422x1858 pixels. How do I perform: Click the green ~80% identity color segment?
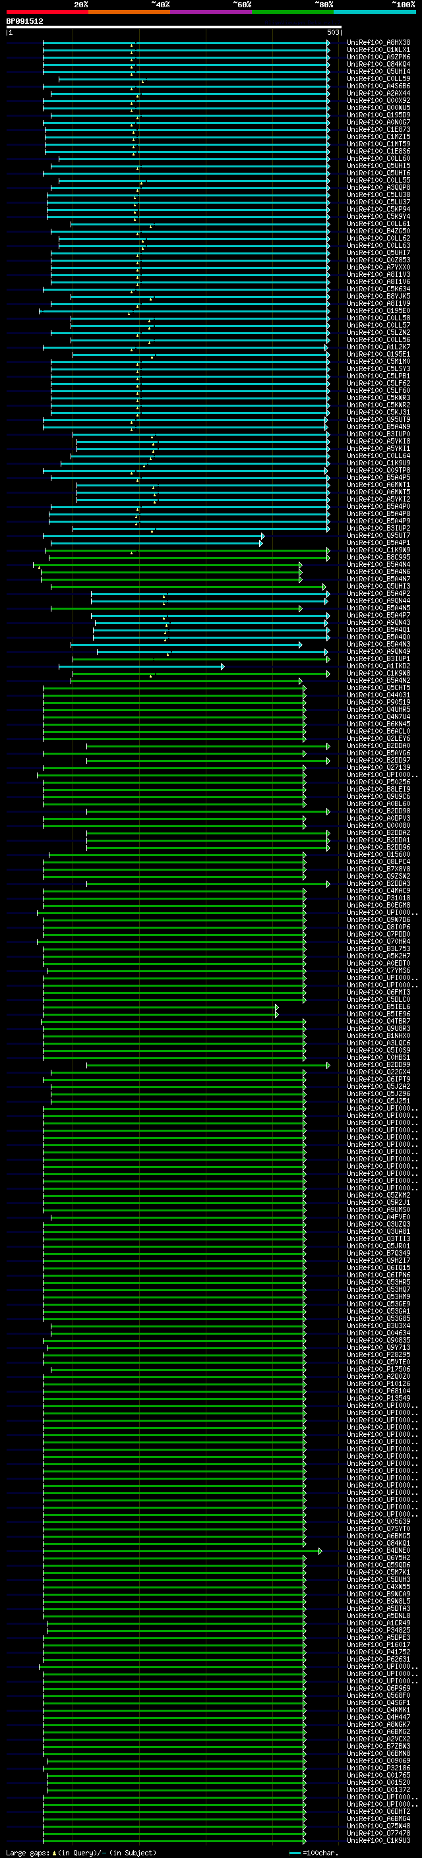pyautogui.click(x=293, y=12)
